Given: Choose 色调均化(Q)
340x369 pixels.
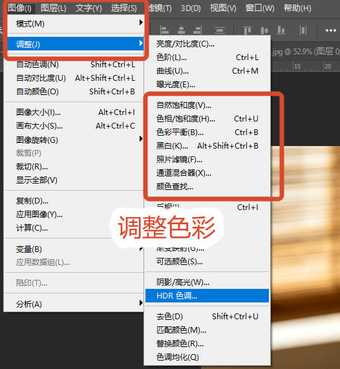Looking at the screenshot, I should tap(207, 357).
